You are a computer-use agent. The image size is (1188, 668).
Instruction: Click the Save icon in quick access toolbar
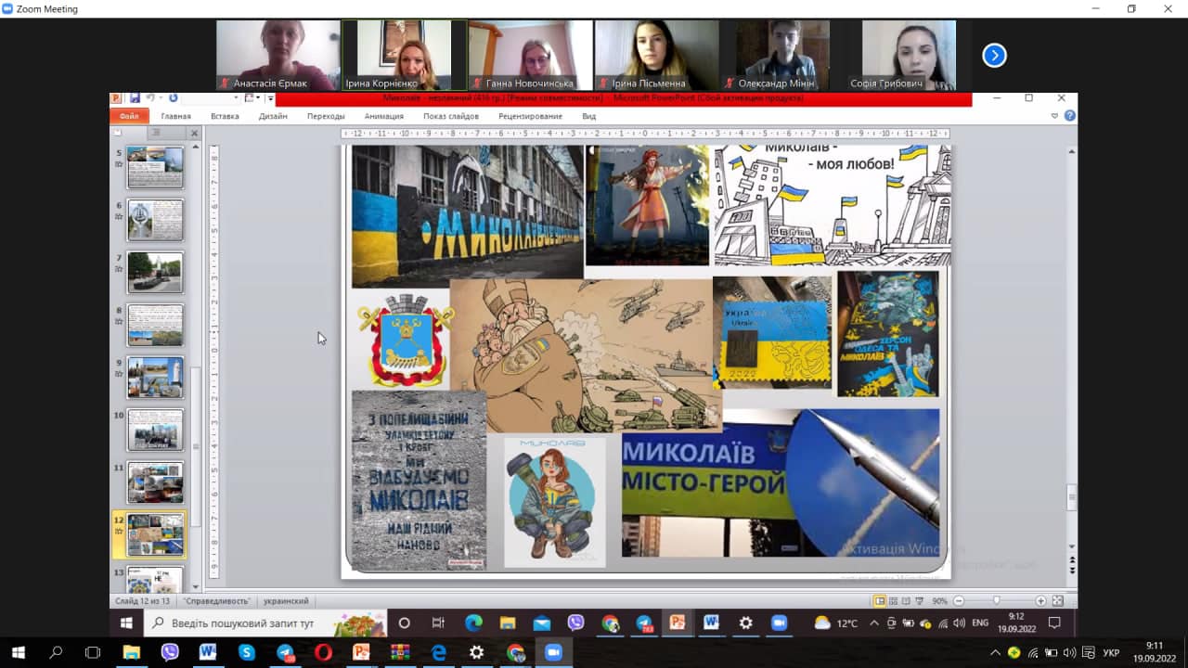point(135,98)
